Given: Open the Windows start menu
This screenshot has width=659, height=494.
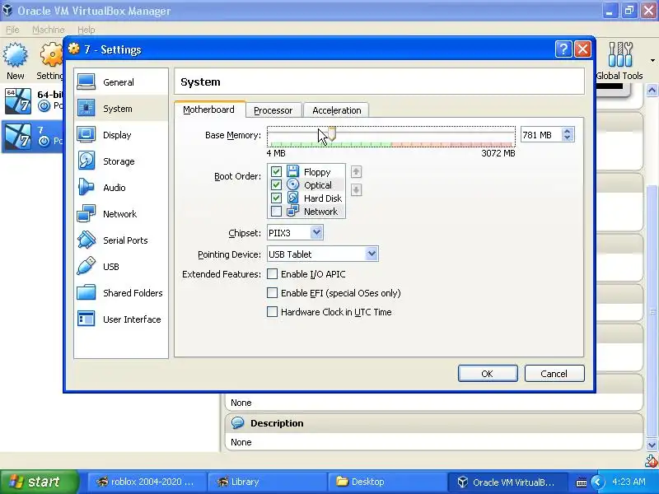Looking at the screenshot, I should 39,482.
